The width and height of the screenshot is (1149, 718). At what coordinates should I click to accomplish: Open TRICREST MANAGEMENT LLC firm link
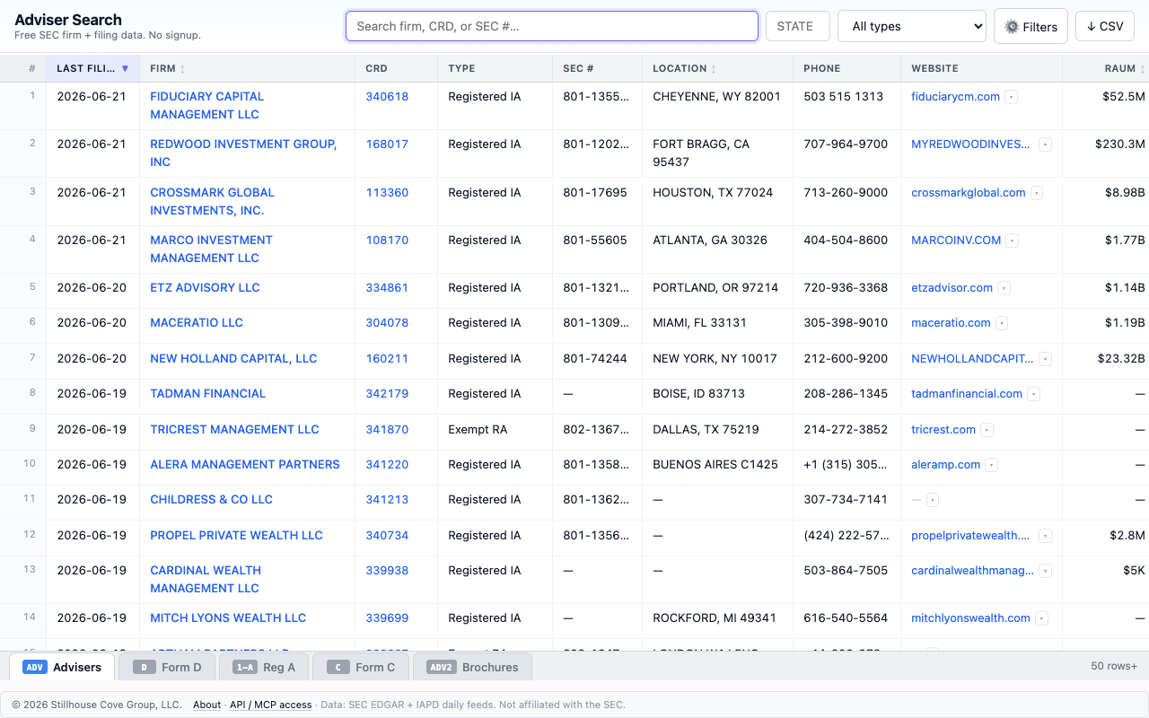coord(234,429)
